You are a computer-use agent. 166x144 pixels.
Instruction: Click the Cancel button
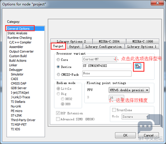point(148,135)
